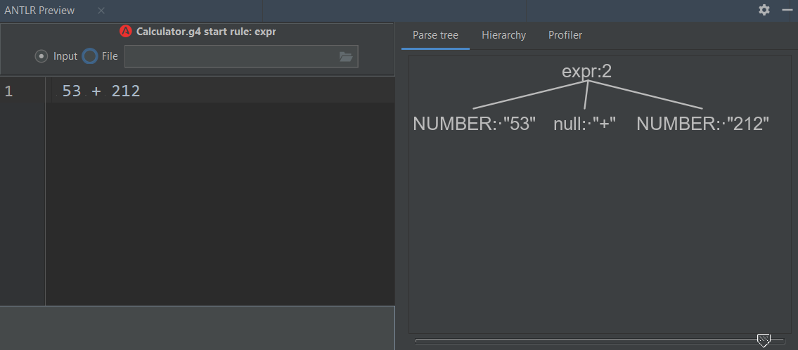This screenshot has width=798, height=350.
Task: Click the ANTLR Preview panel title
Action: [39, 11]
